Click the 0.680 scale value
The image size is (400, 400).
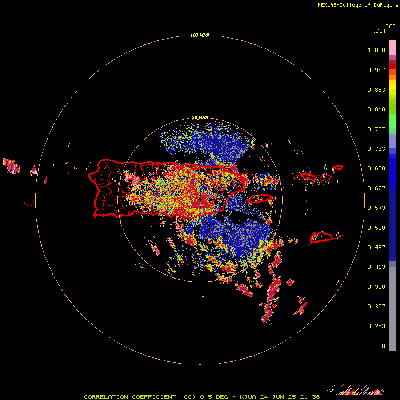(x=376, y=168)
